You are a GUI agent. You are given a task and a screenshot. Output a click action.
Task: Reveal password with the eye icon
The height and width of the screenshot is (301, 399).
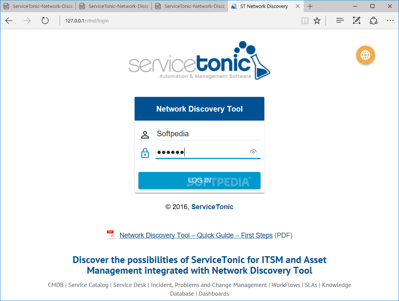[x=253, y=152]
